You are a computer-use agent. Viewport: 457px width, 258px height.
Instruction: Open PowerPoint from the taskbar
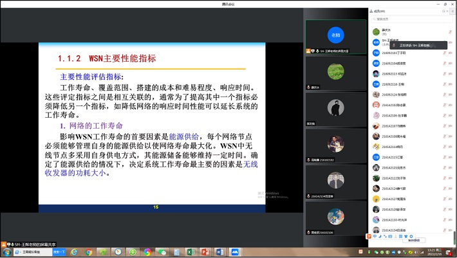click(205, 252)
